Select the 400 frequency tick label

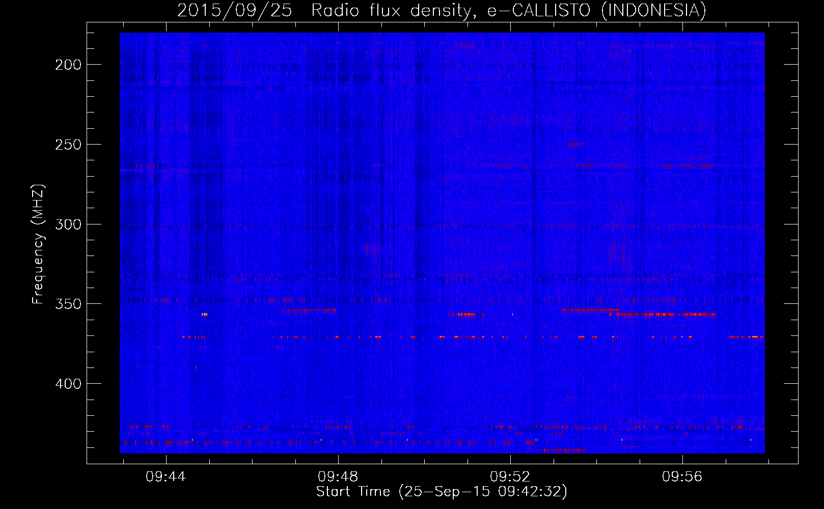point(68,384)
